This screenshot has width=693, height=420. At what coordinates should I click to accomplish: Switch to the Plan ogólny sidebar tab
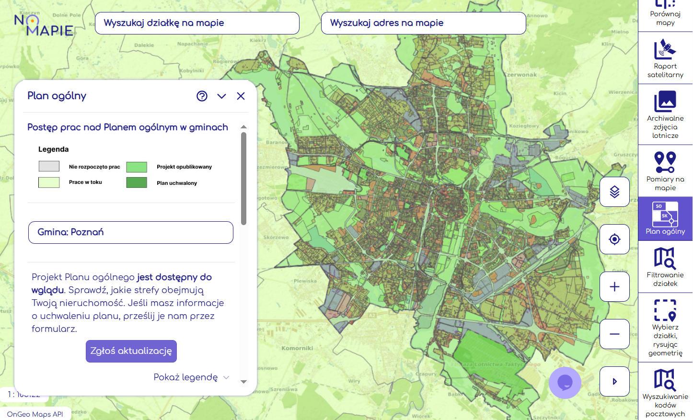click(x=665, y=218)
